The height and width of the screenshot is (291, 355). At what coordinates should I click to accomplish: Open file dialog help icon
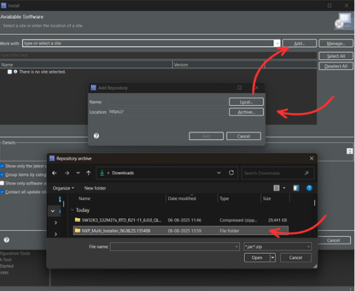pos(309,188)
